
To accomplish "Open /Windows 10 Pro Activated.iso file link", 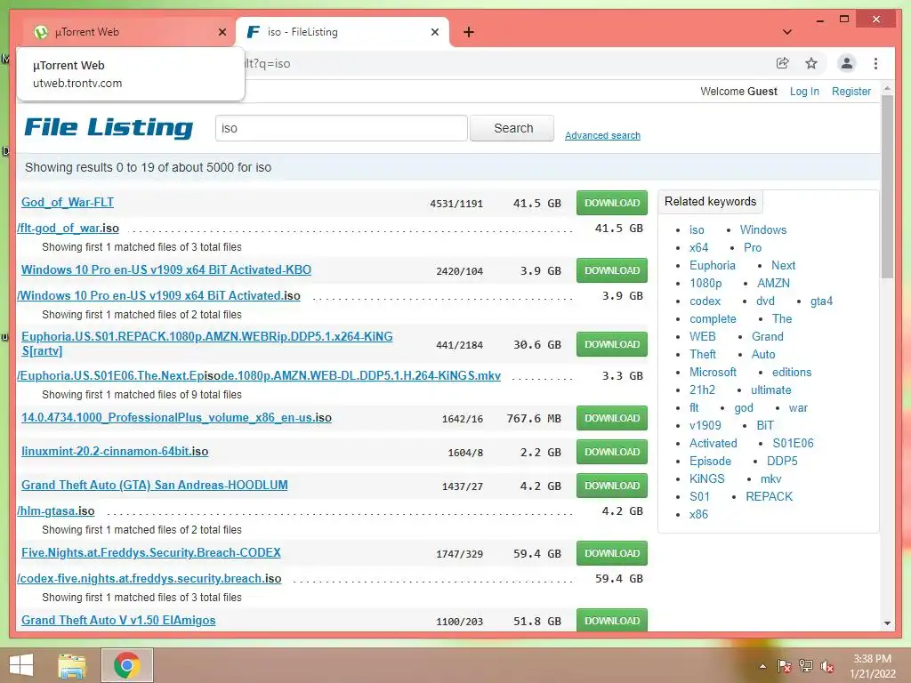I will (x=158, y=295).
